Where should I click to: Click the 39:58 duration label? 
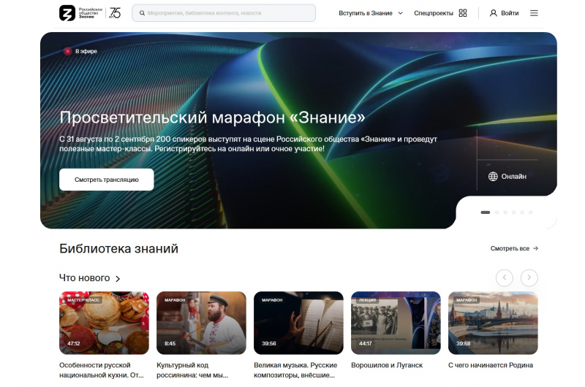click(x=464, y=343)
